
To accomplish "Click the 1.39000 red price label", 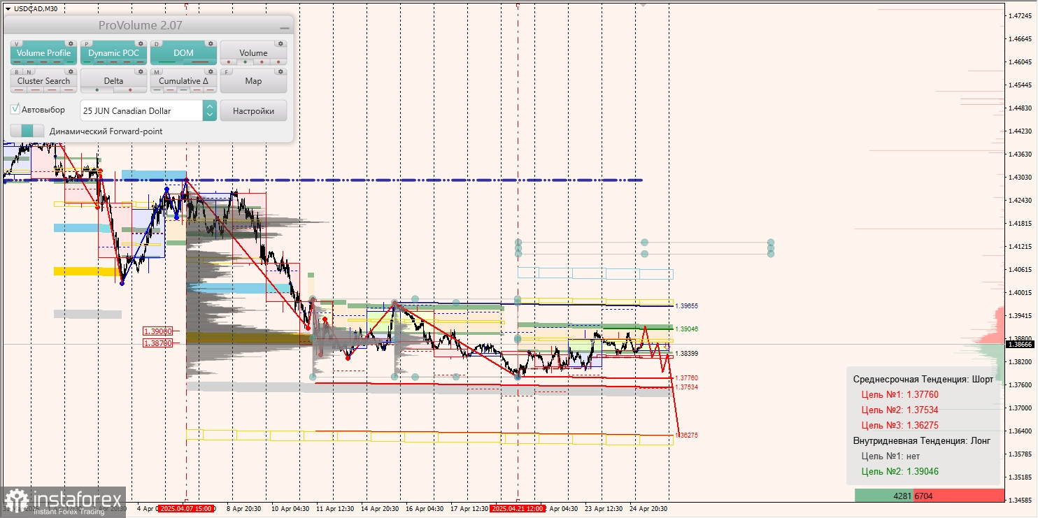I will pos(157,331).
